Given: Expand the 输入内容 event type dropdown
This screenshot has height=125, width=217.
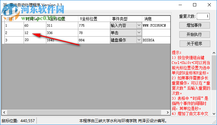Looking at the screenshot, I should 139,25.
